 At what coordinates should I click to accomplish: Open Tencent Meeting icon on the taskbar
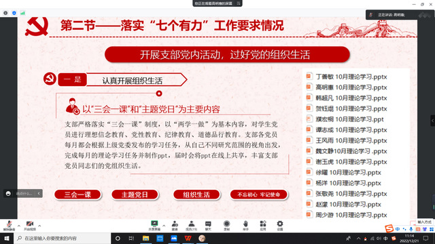(174, 238)
